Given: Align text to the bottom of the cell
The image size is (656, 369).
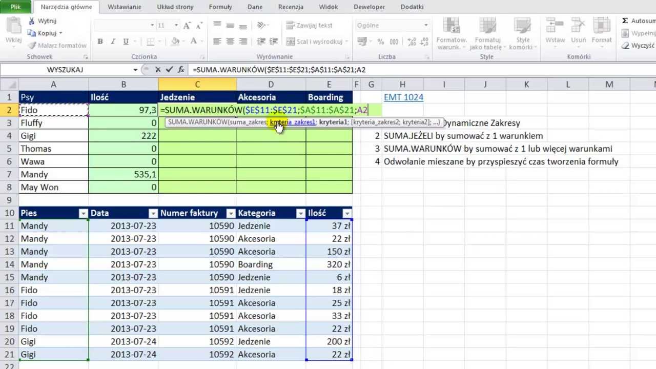Looking at the screenshot, I should tap(243, 25).
